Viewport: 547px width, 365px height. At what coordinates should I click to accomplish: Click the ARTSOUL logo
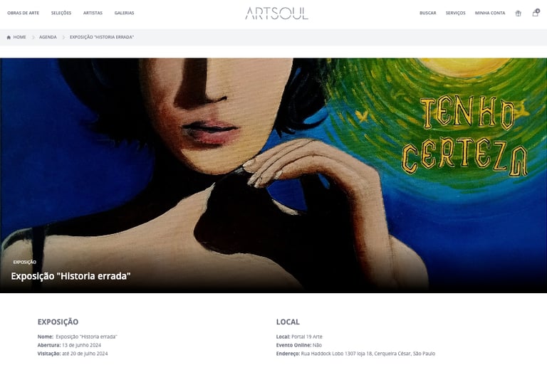276,14
